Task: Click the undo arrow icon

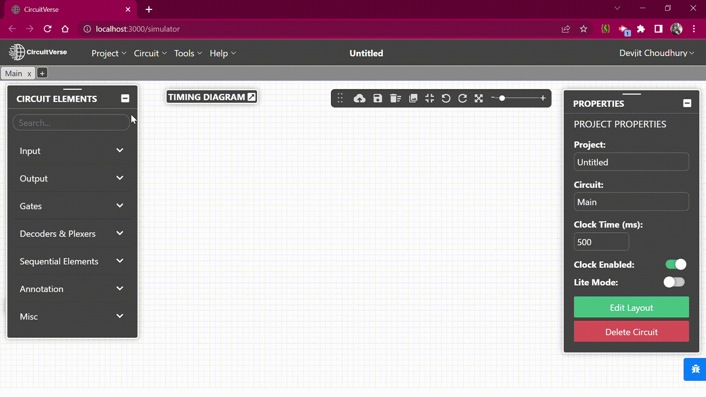Action: [446, 99]
